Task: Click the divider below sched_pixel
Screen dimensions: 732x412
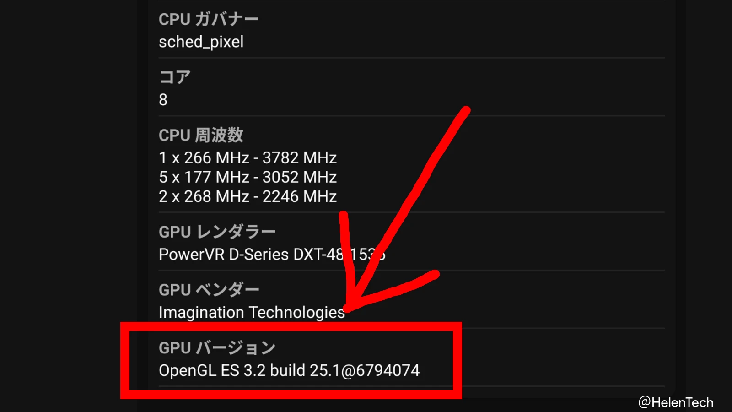Action: pos(412,58)
